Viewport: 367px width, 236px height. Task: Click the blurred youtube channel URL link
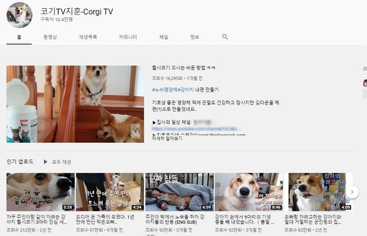point(196,129)
